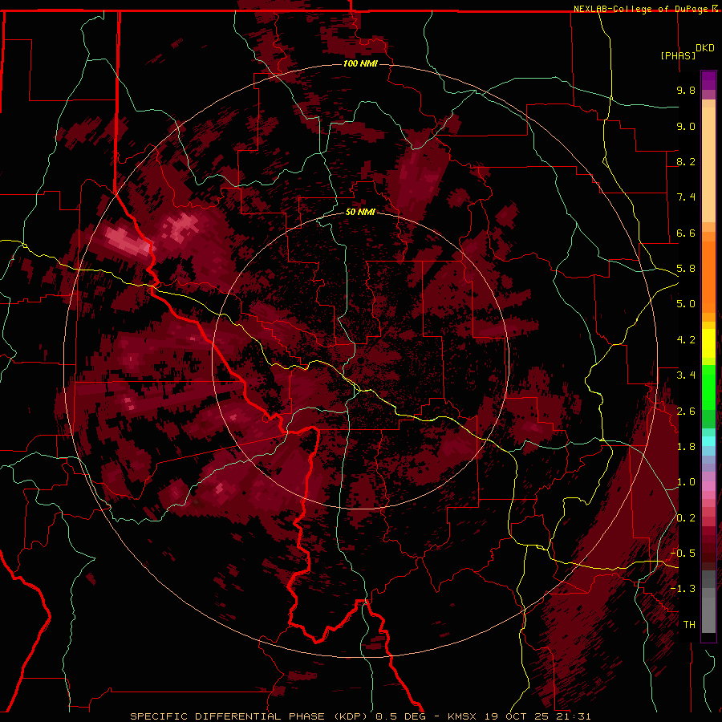The width and height of the screenshot is (722, 722).
Task: Click the 9.8 scale value
Action: (x=686, y=90)
